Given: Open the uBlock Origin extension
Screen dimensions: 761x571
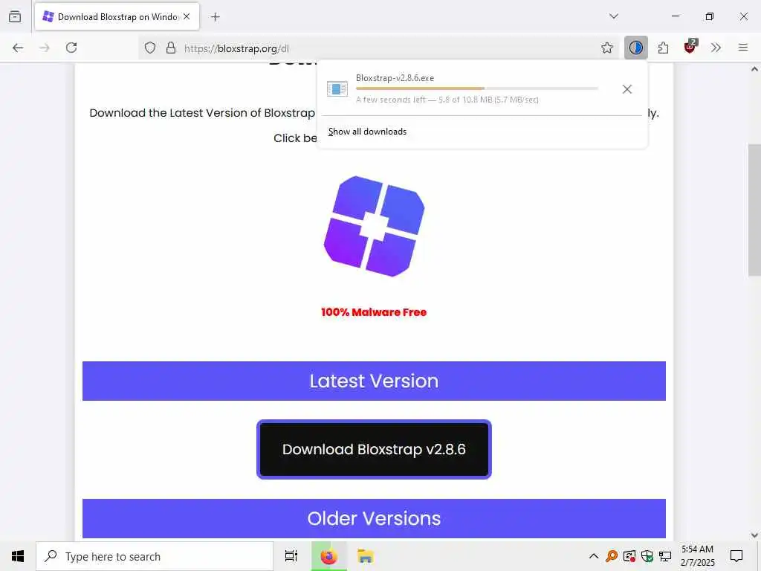Looking at the screenshot, I should pos(690,47).
